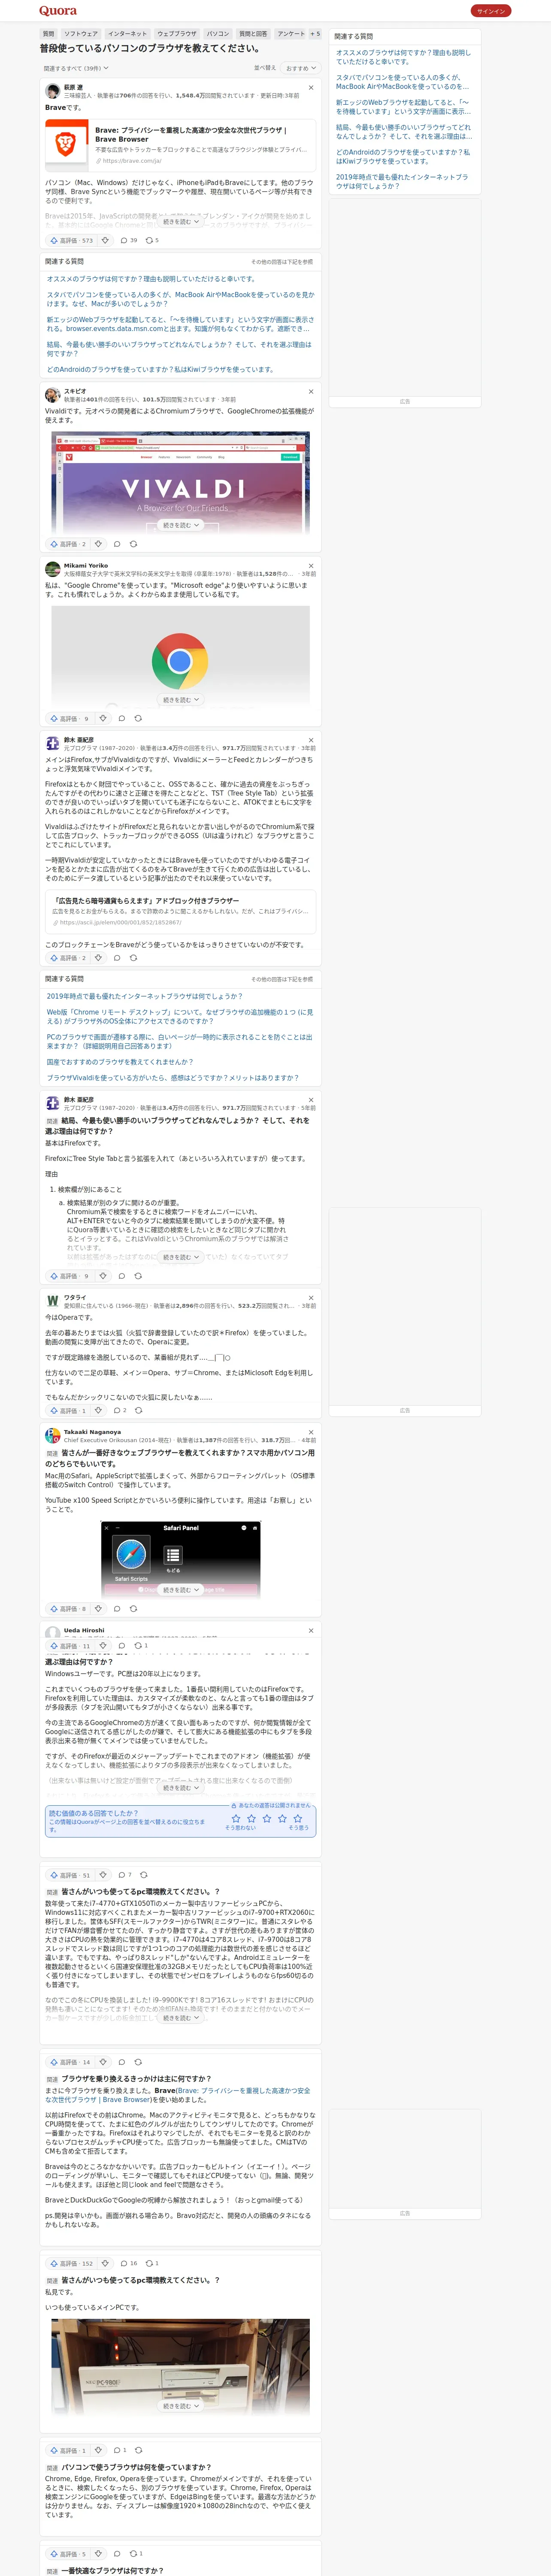
Task: Downvote ワタライ's Opera answer
Action: [x=98, y=1410]
